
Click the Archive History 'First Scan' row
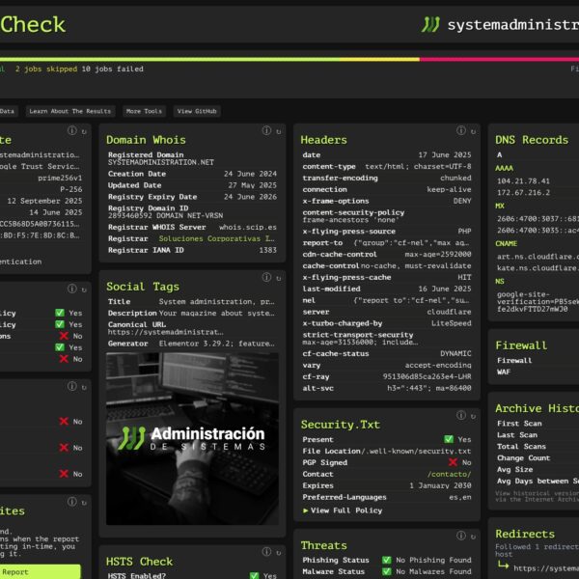click(538, 424)
